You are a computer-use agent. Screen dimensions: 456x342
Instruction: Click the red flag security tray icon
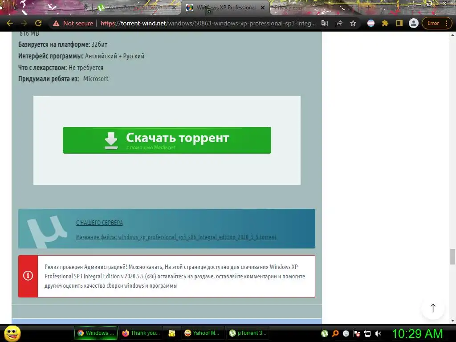click(357, 334)
